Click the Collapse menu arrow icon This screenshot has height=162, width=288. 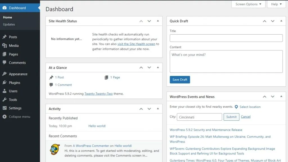[4, 117]
